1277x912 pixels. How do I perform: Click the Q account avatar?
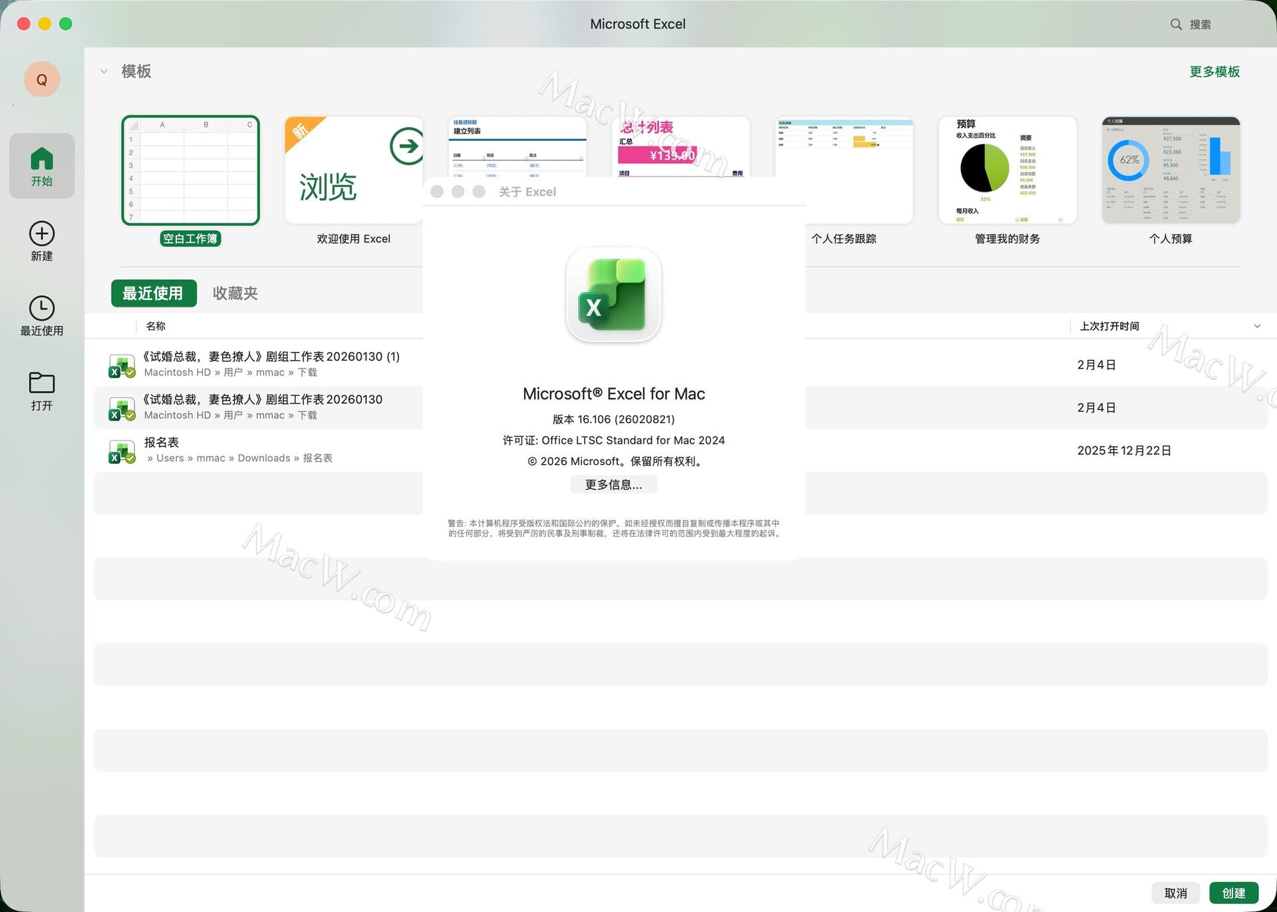(x=41, y=80)
